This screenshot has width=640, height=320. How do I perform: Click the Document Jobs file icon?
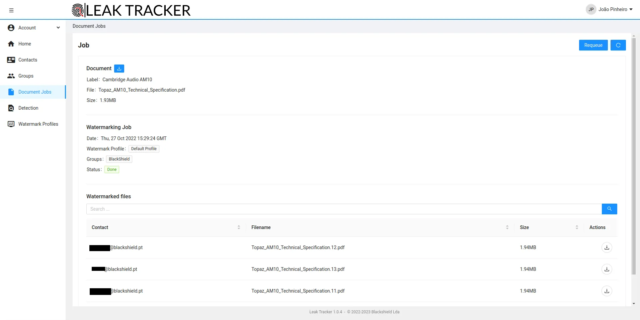[x=11, y=92]
